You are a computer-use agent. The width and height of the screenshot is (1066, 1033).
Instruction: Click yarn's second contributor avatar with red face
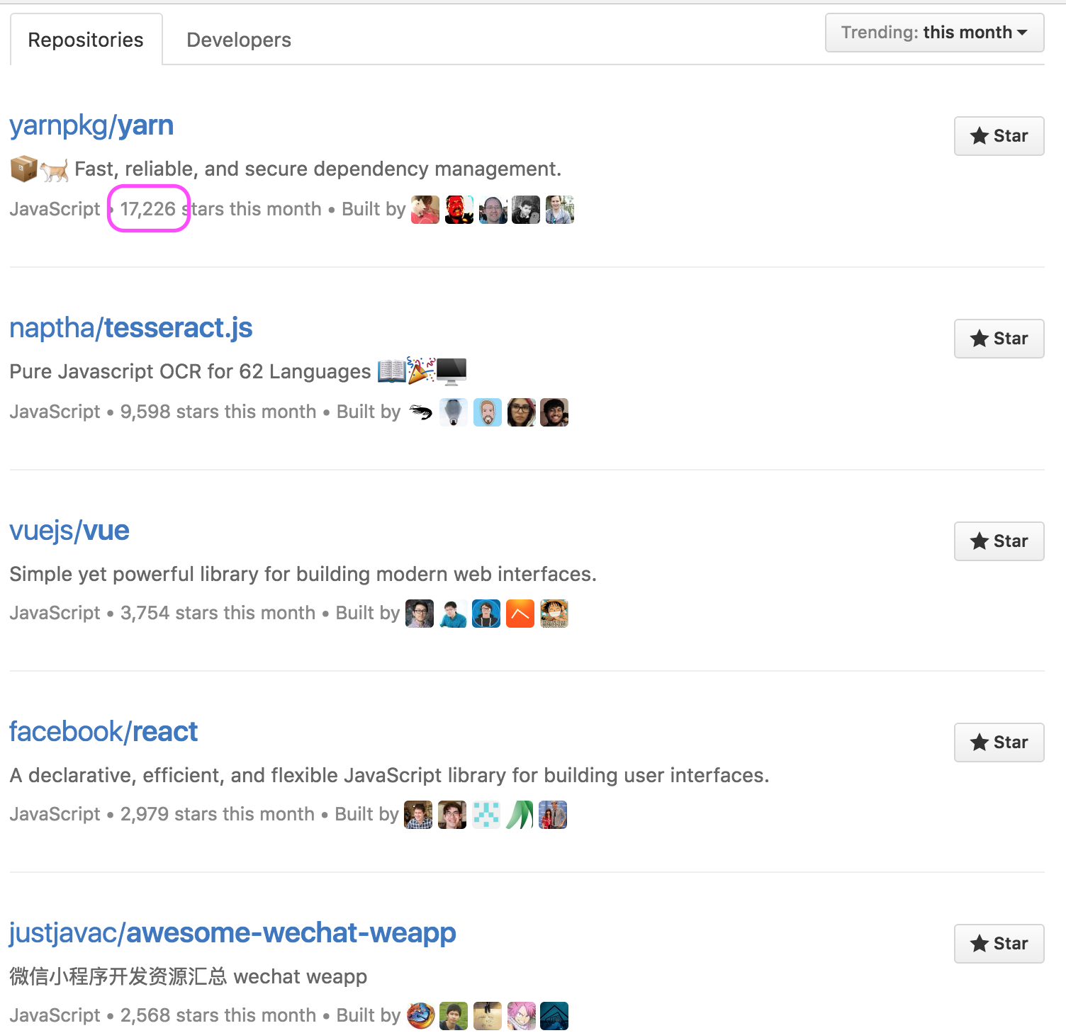459,210
